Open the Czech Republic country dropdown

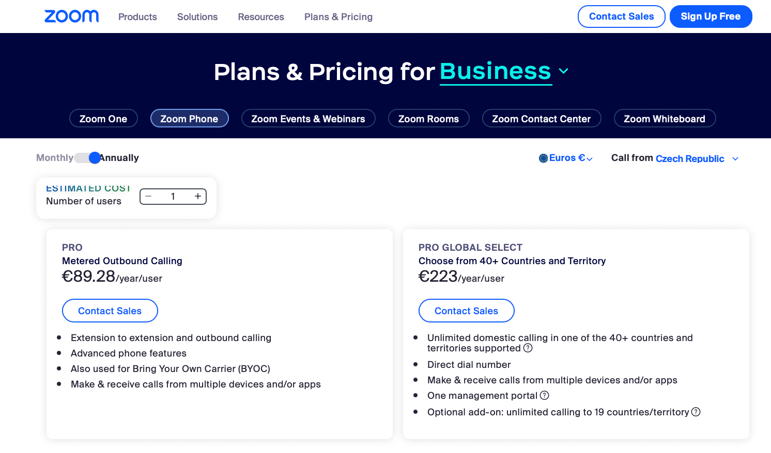697,159
